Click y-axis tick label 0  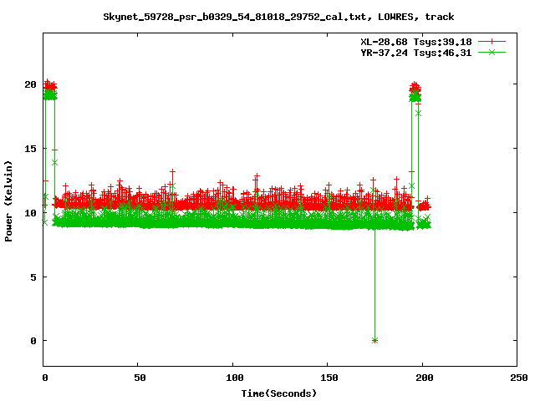click(x=33, y=341)
